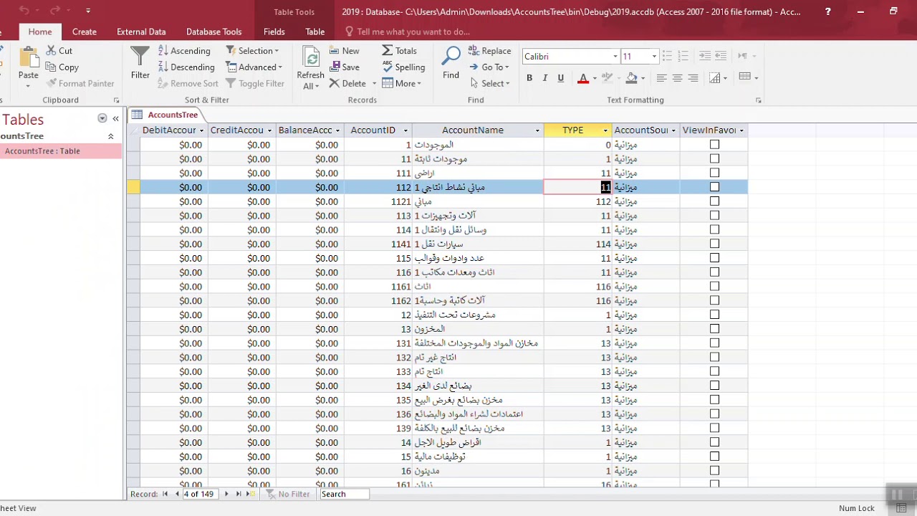
Task: Apply Underline formatting
Action: pos(561,78)
